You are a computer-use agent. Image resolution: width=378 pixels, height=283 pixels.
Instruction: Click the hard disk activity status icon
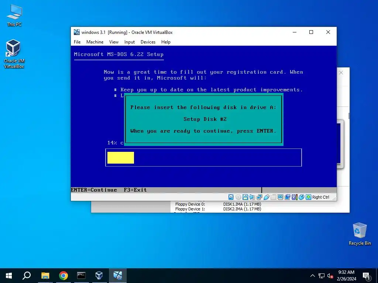click(231, 197)
